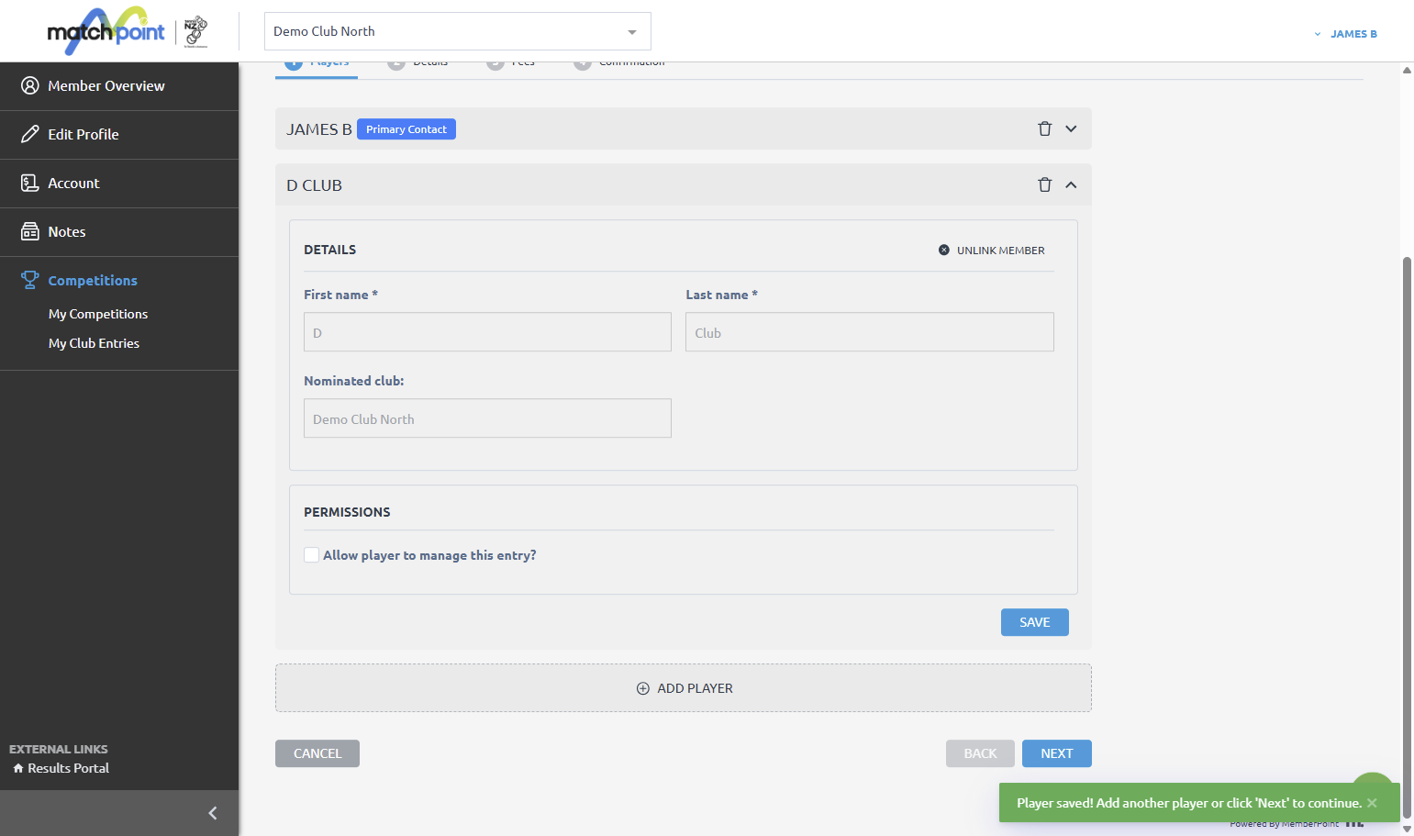Click the Account ledger icon
Viewport: 1414px width, 836px height.
pyautogui.click(x=30, y=183)
